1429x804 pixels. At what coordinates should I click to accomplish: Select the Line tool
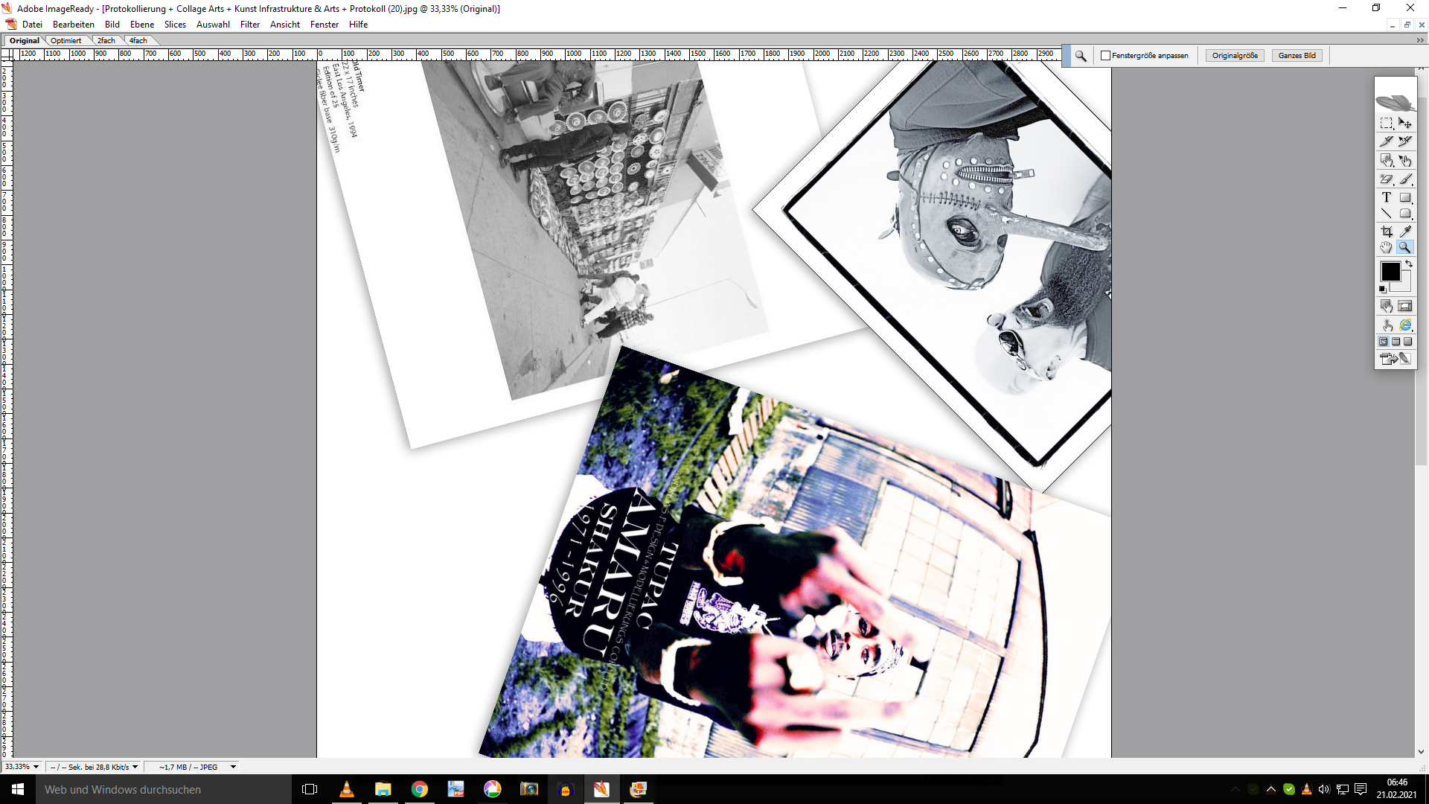[1386, 214]
